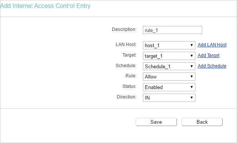The image size is (237, 143).
Task: Open the Add Target link
Action: pyautogui.click(x=208, y=55)
